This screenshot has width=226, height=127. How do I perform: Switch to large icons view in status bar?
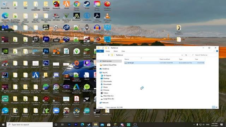point(216,107)
